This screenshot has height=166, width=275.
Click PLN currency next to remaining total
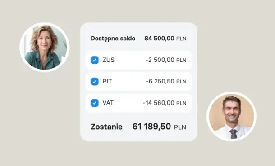tap(180, 127)
